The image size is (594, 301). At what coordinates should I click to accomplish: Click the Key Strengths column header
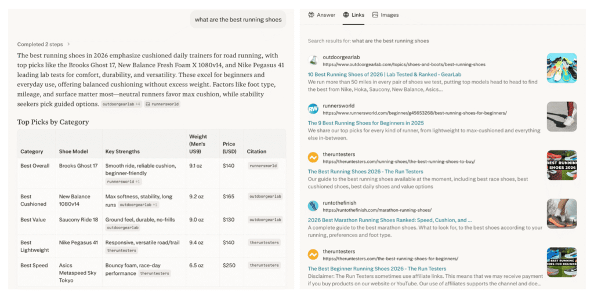tap(122, 151)
